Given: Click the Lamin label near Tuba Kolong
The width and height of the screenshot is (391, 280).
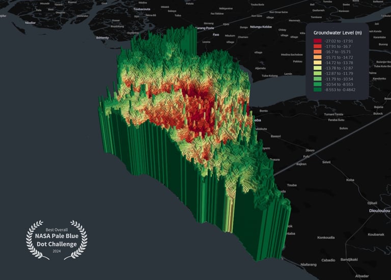Looking at the screenshot, I should click(288, 74).
